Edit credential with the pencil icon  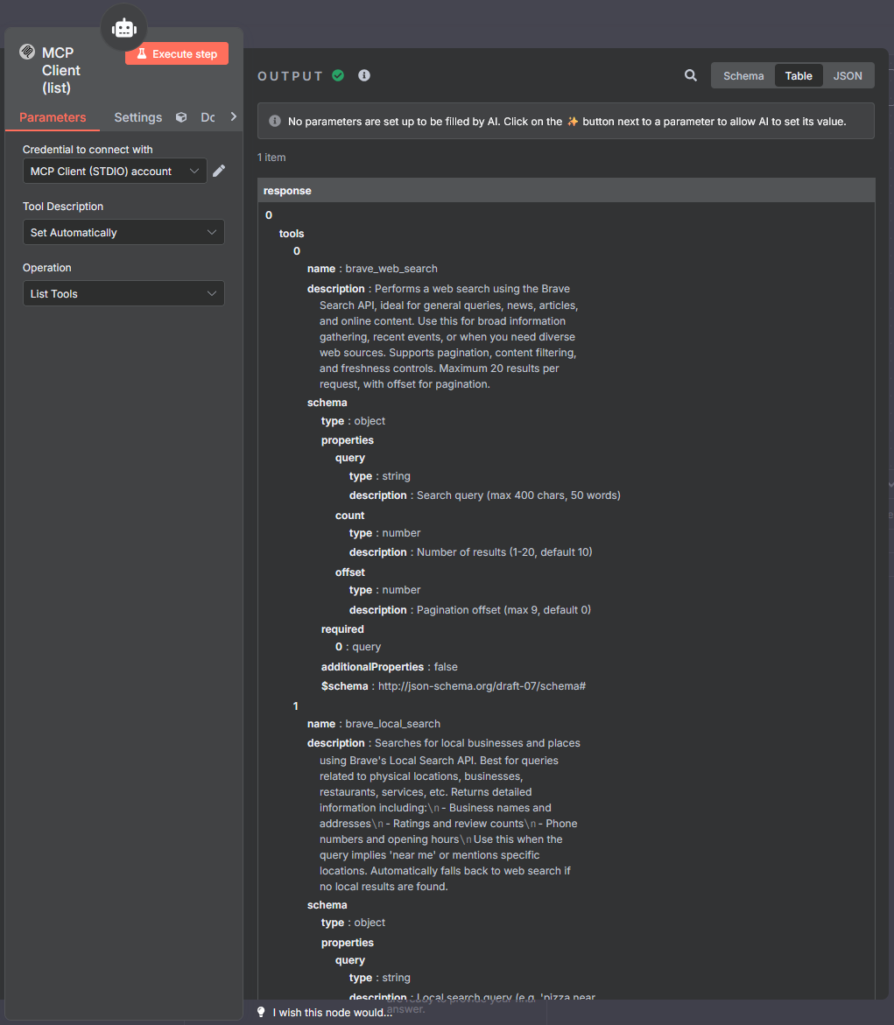(219, 171)
